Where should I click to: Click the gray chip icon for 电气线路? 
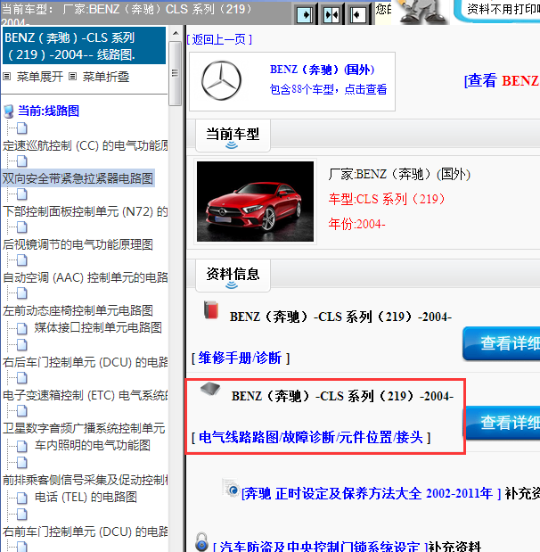210,389
